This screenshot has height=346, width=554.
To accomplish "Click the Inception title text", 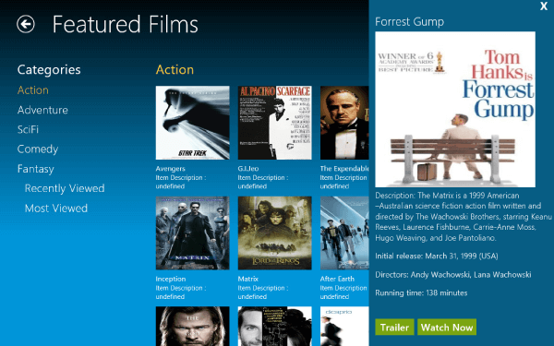I will tap(171, 279).
